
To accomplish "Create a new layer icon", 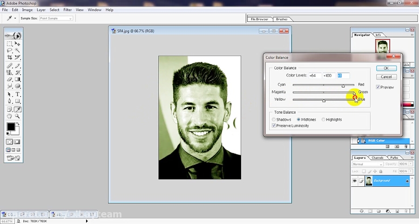I will 397,211.
